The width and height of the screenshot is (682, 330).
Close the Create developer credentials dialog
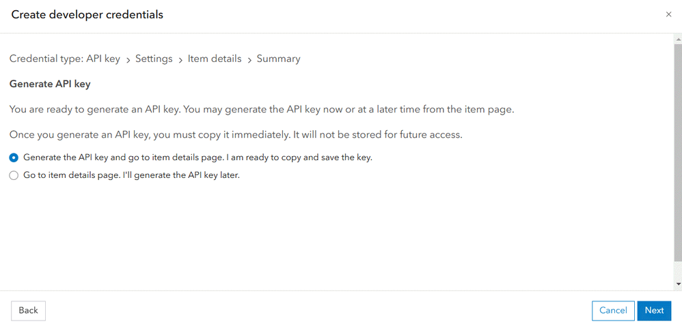tap(668, 14)
